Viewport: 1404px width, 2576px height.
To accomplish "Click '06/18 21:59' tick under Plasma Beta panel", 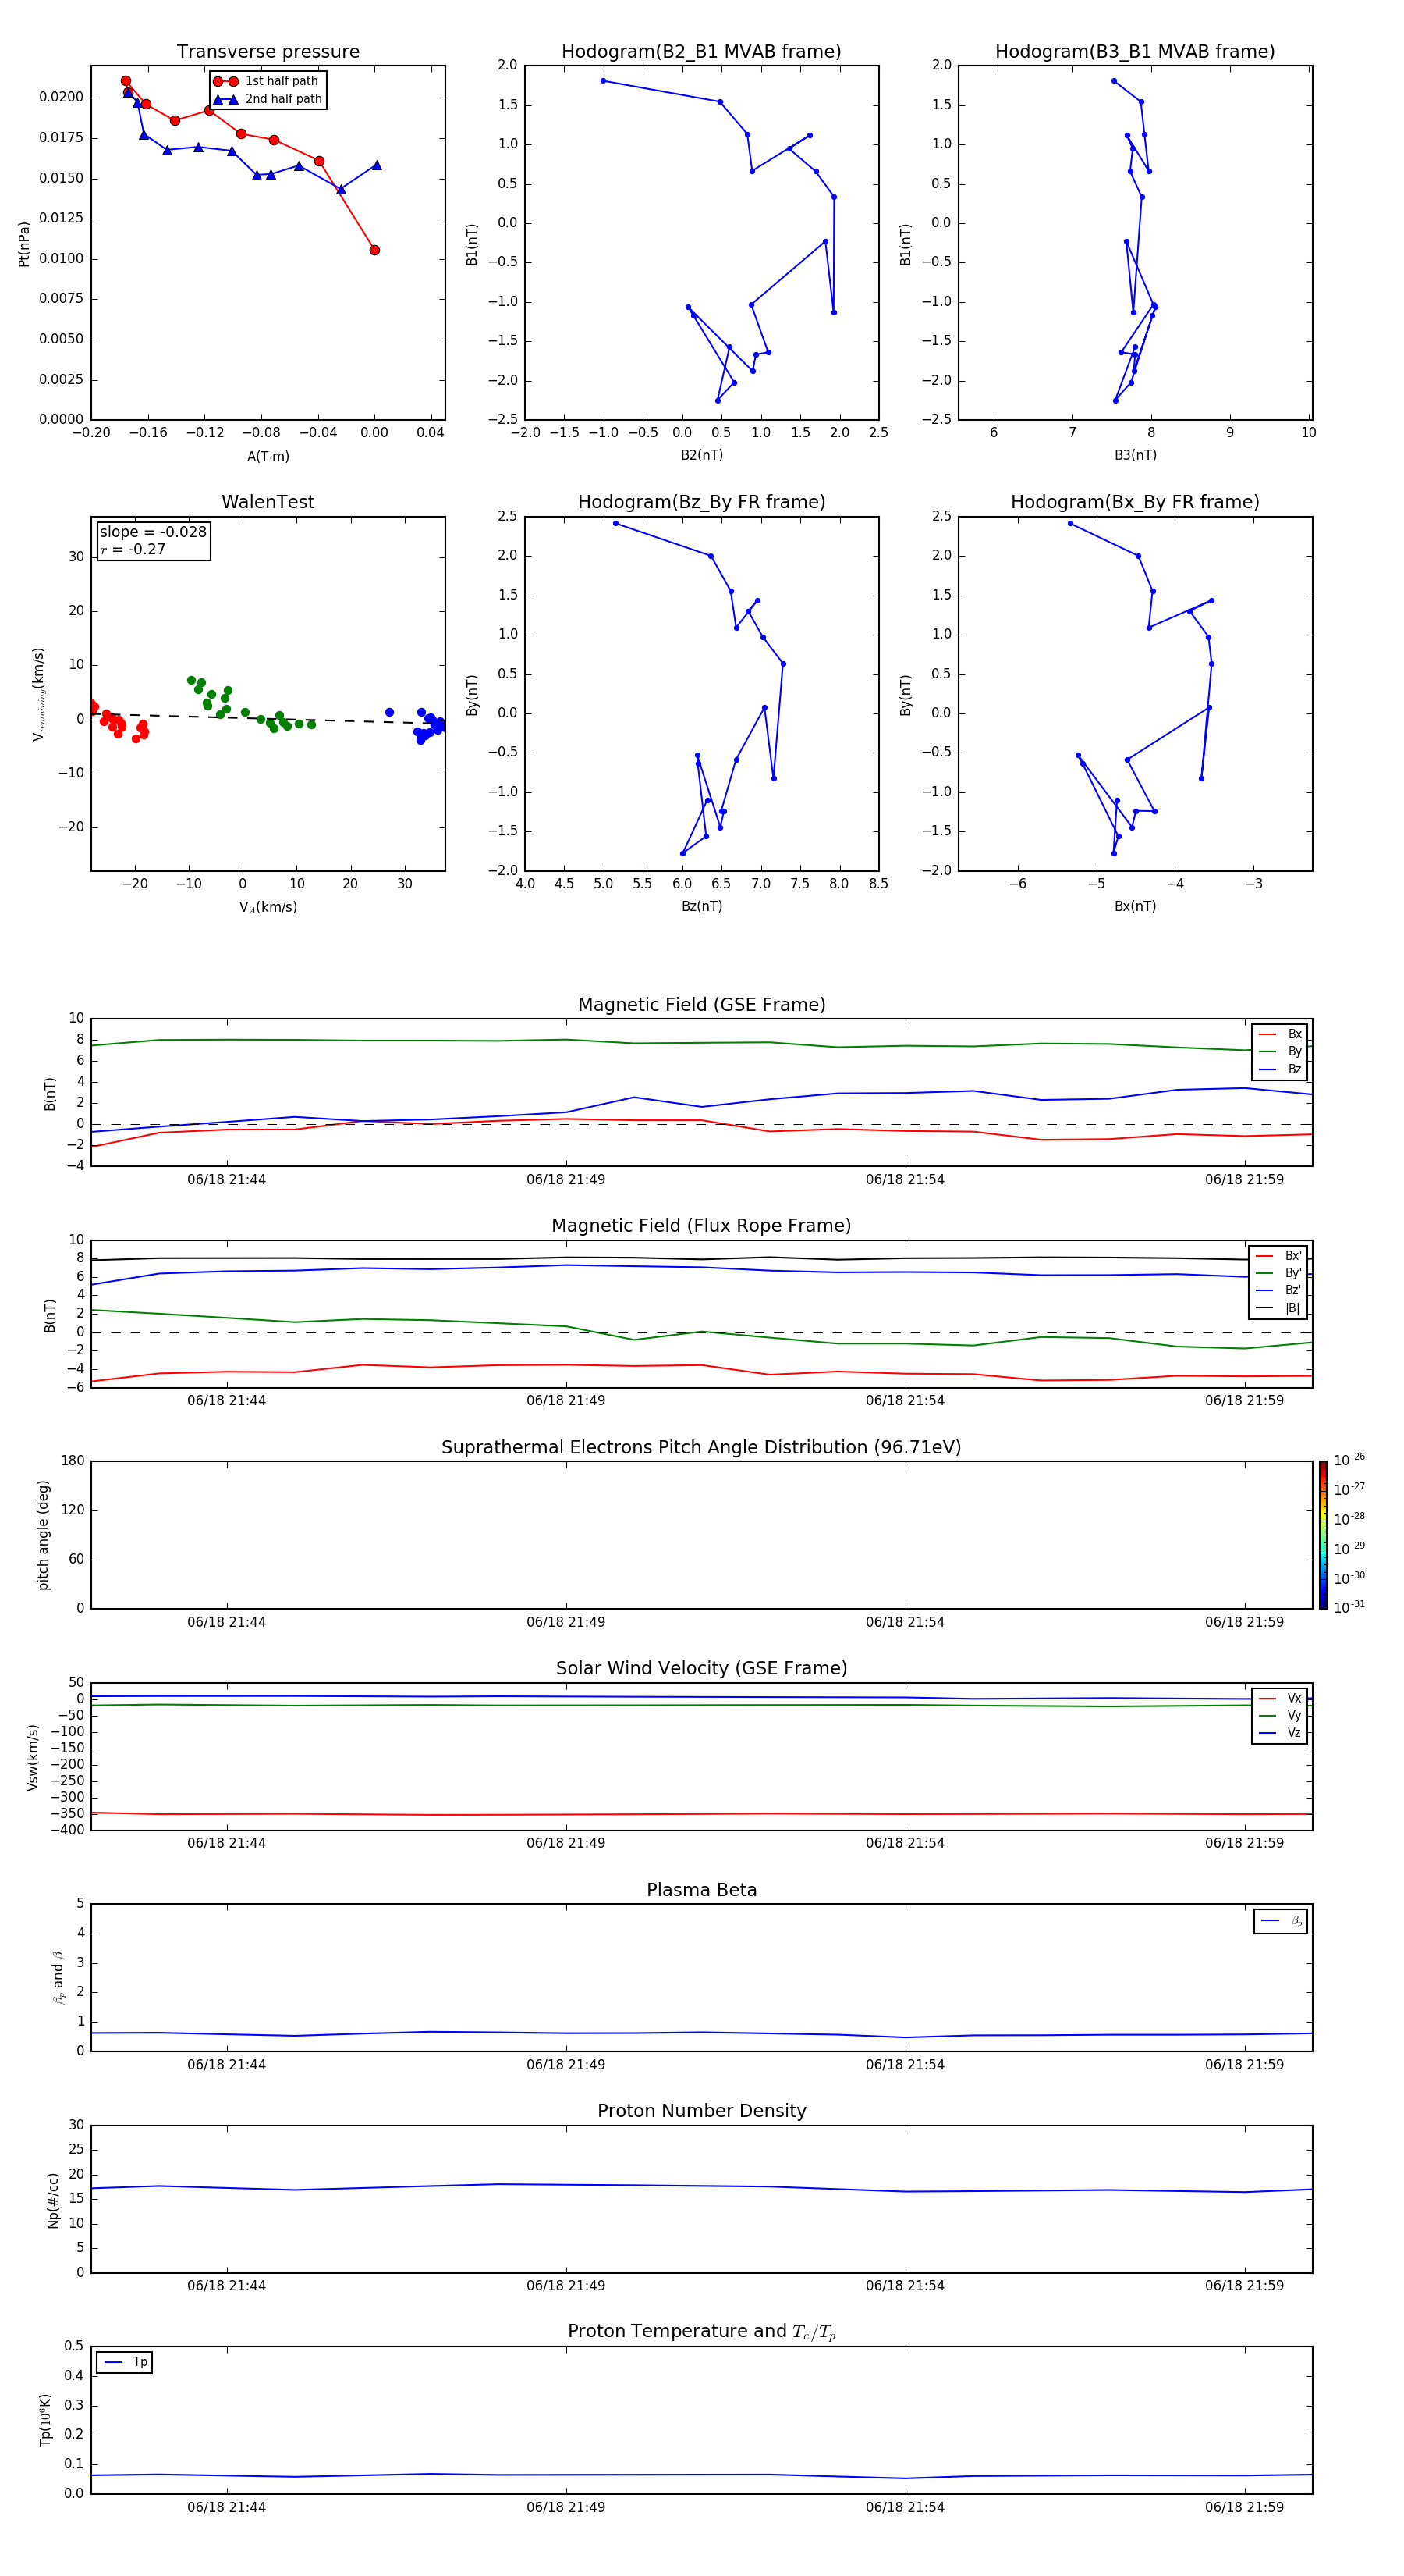I will click(x=1244, y=2065).
